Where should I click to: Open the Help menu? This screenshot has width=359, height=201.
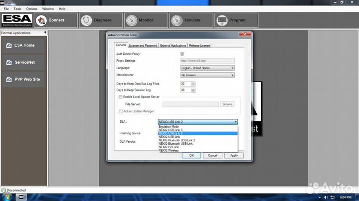62,9
